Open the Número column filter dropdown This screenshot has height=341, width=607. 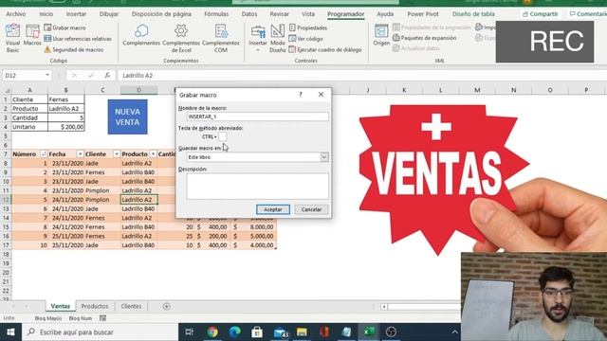coord(44,153)
